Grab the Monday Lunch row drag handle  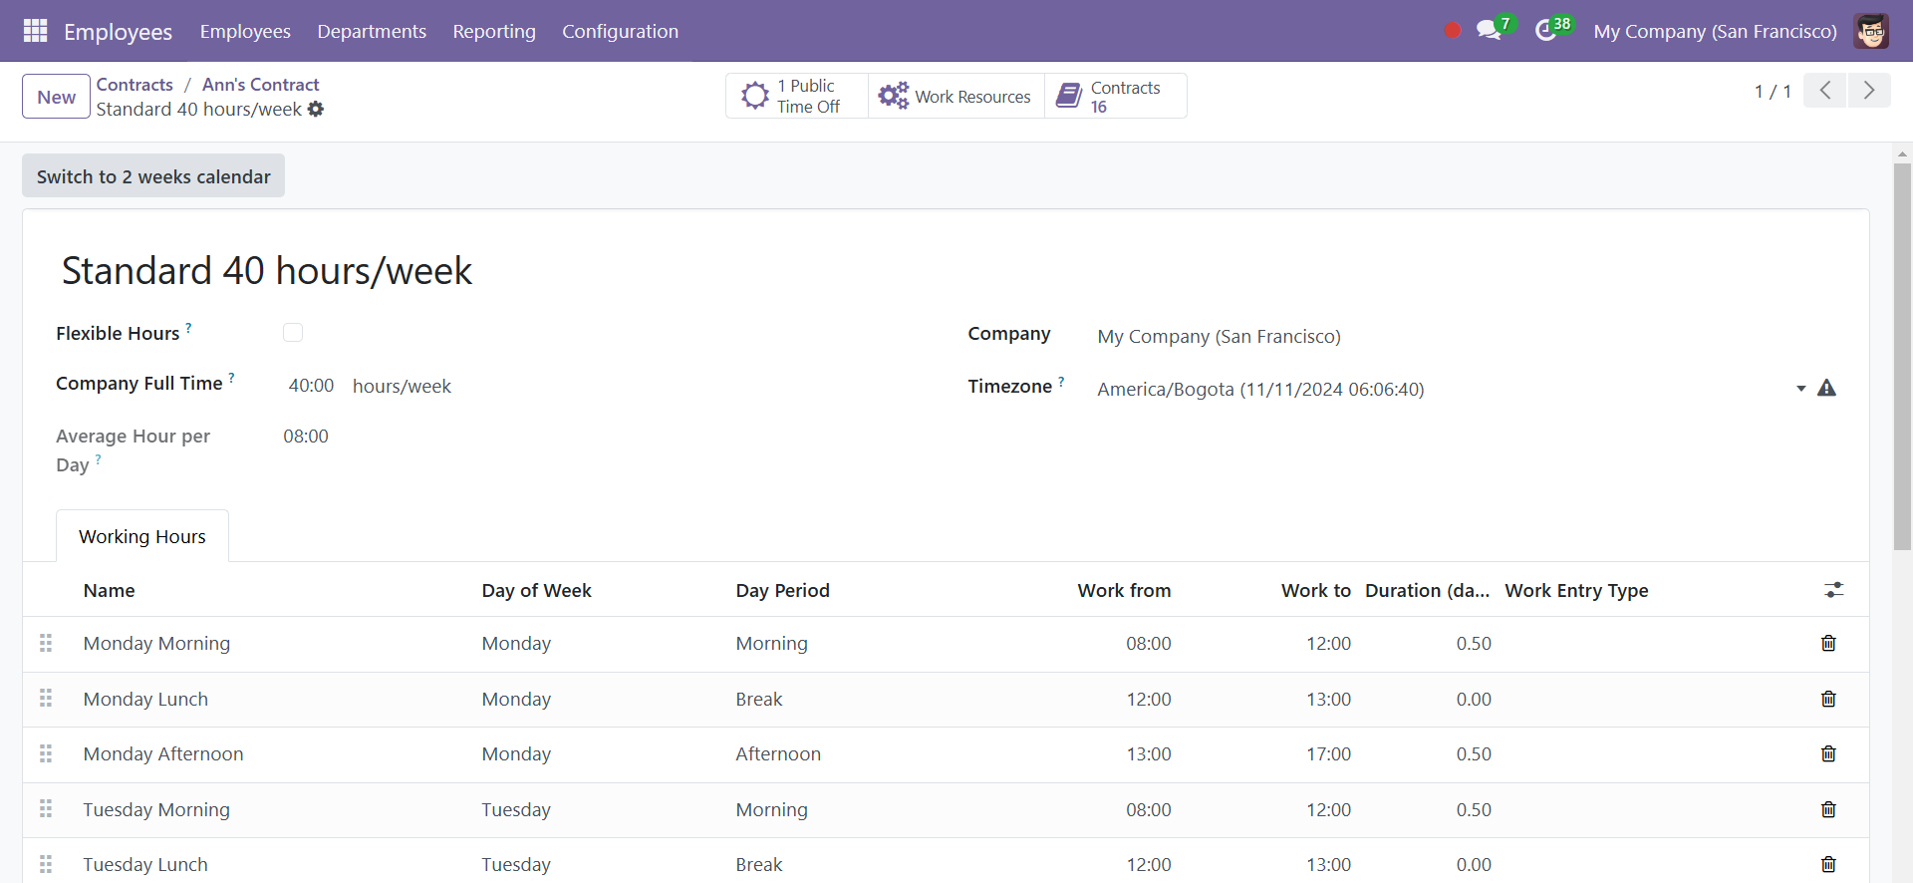(46, 699)
